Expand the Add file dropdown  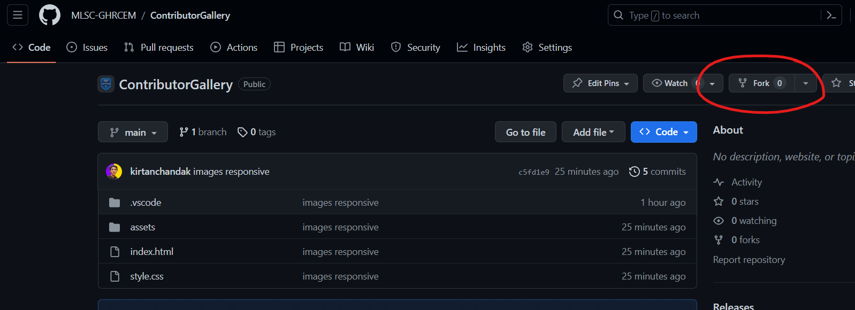[x=593, y=132]
